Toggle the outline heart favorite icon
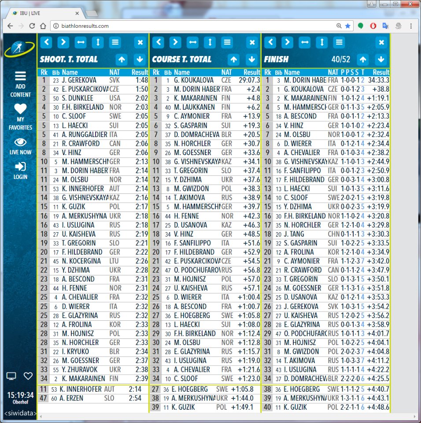Viewport: 421px width, 423px height. 28,376
